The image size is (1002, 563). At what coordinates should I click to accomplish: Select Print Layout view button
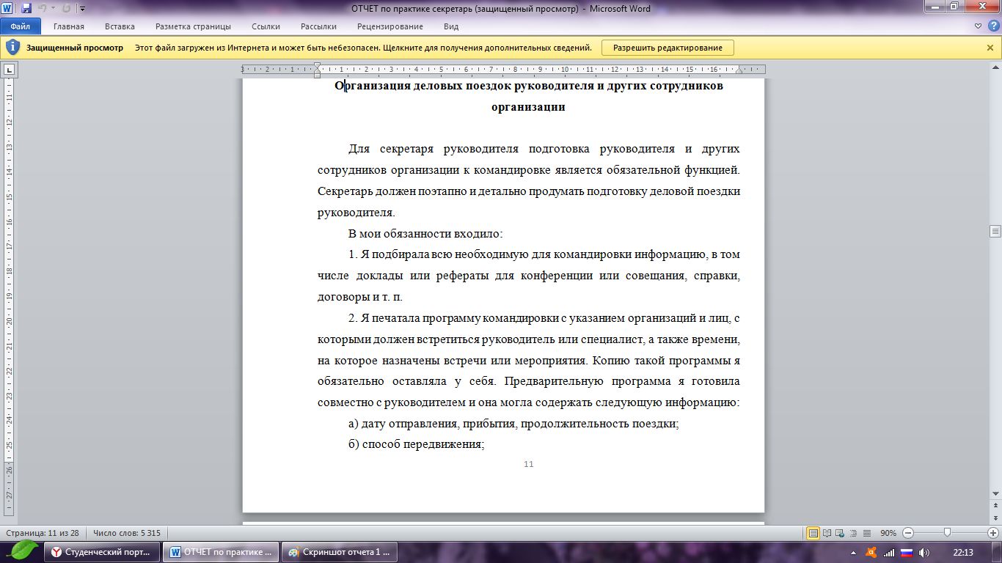tap(813, 533)
